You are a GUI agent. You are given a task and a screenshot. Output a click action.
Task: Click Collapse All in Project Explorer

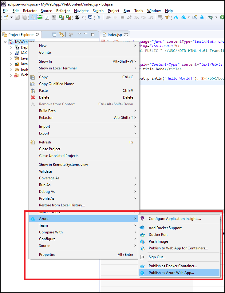click(54, 35)
